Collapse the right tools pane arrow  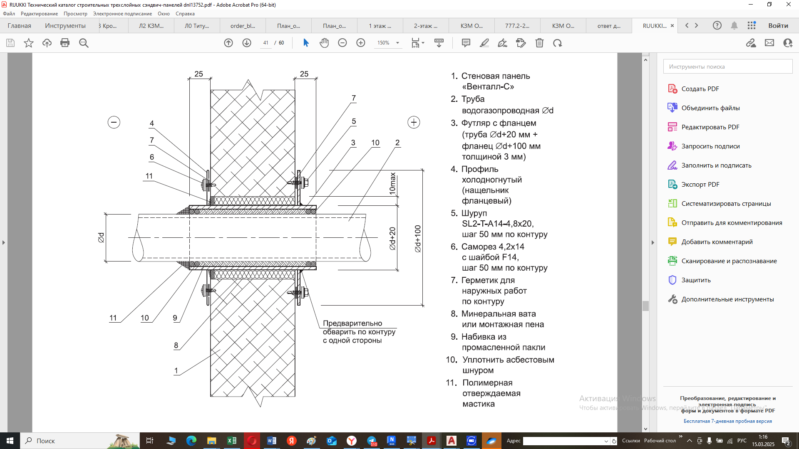pyautogui.click(x=653, y=242)
